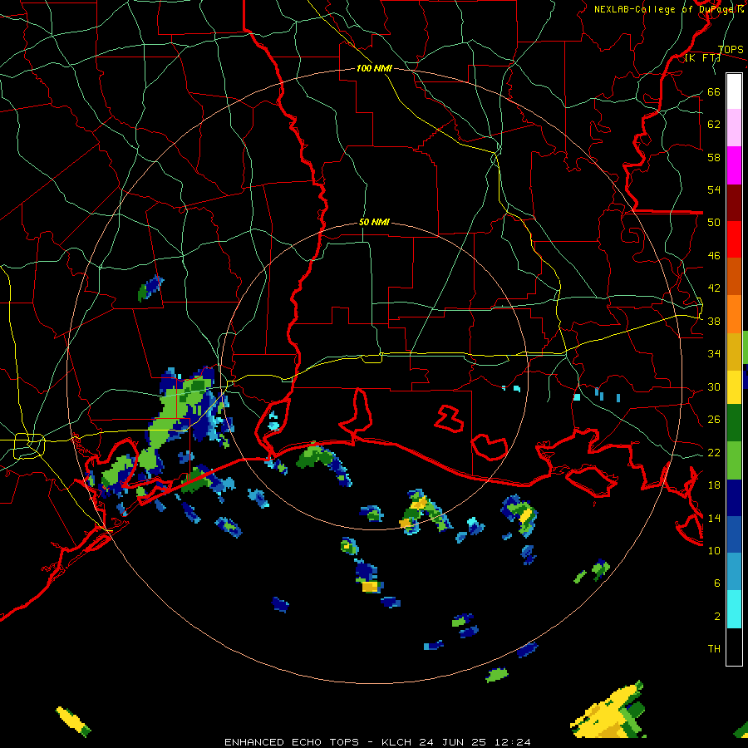Viewport: 748px width, 748px height.
Task: Click the 54 legend value
Action: tap(714, 189)
